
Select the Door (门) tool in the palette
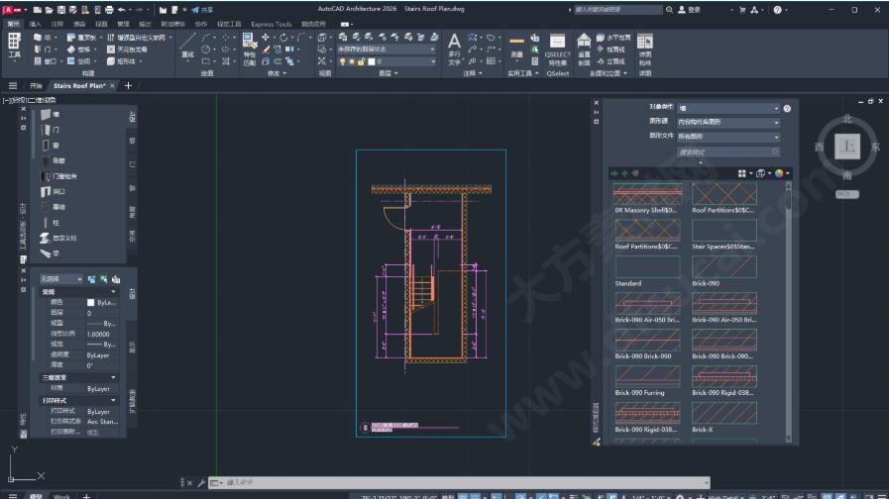click(x=50, y=130)
